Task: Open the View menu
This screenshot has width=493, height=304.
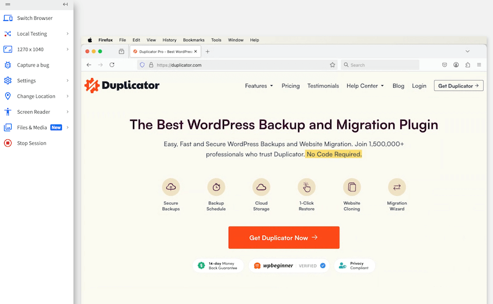Action: pyautogui.click(x=151, y=40)
